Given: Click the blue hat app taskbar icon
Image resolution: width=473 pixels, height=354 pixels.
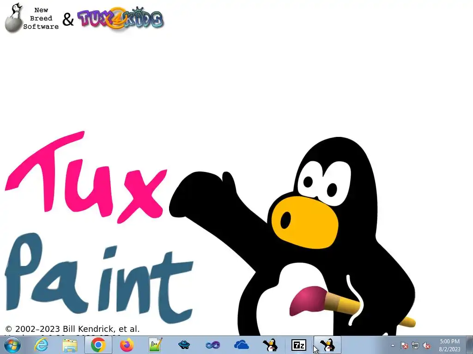Looking at the screenshot, I should point(184,345).
